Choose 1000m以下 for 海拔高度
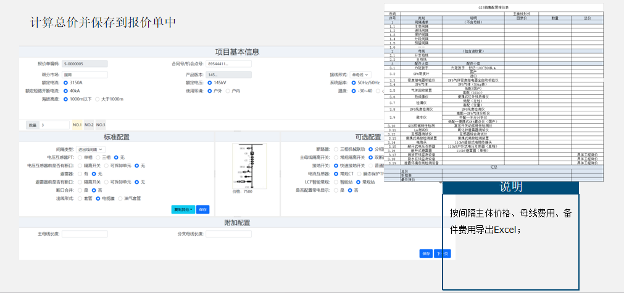Viewport: 624px width, 293px height. click(65, 99)
